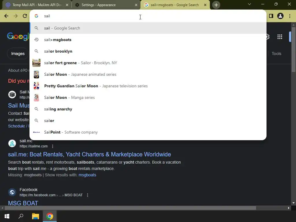
Task: Open the profile avatar menu
Action: (x=280, y=16)
